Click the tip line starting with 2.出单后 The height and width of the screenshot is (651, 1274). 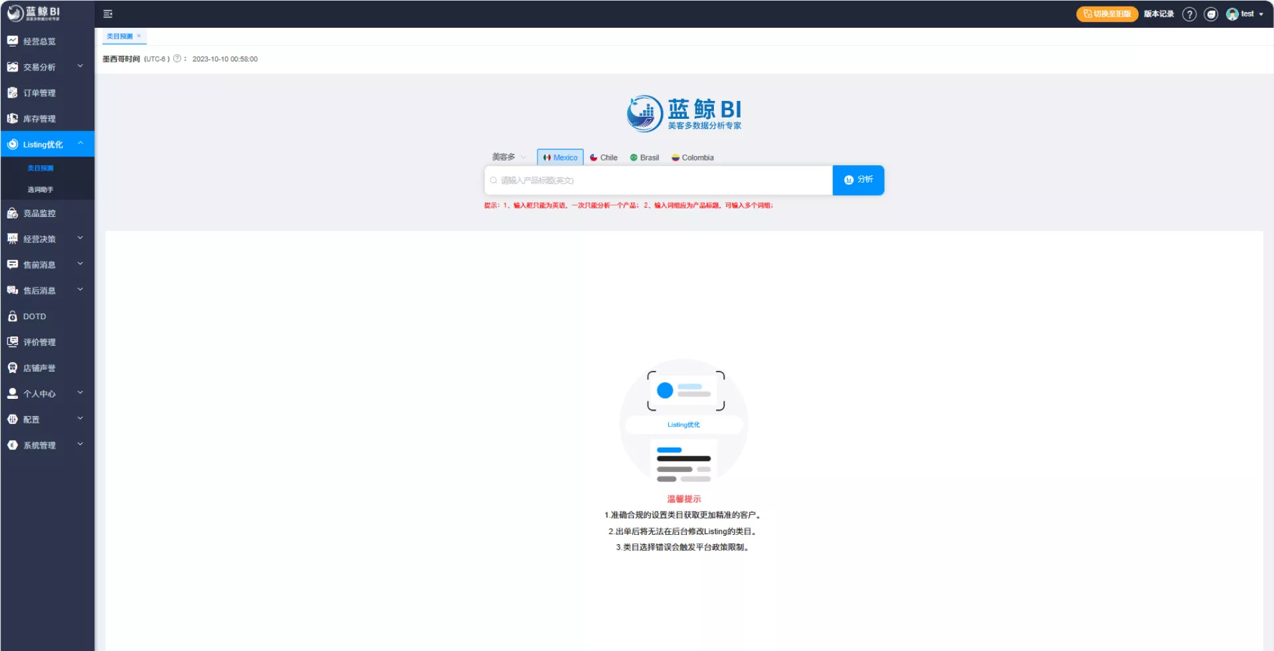click(x=683, y=532)
